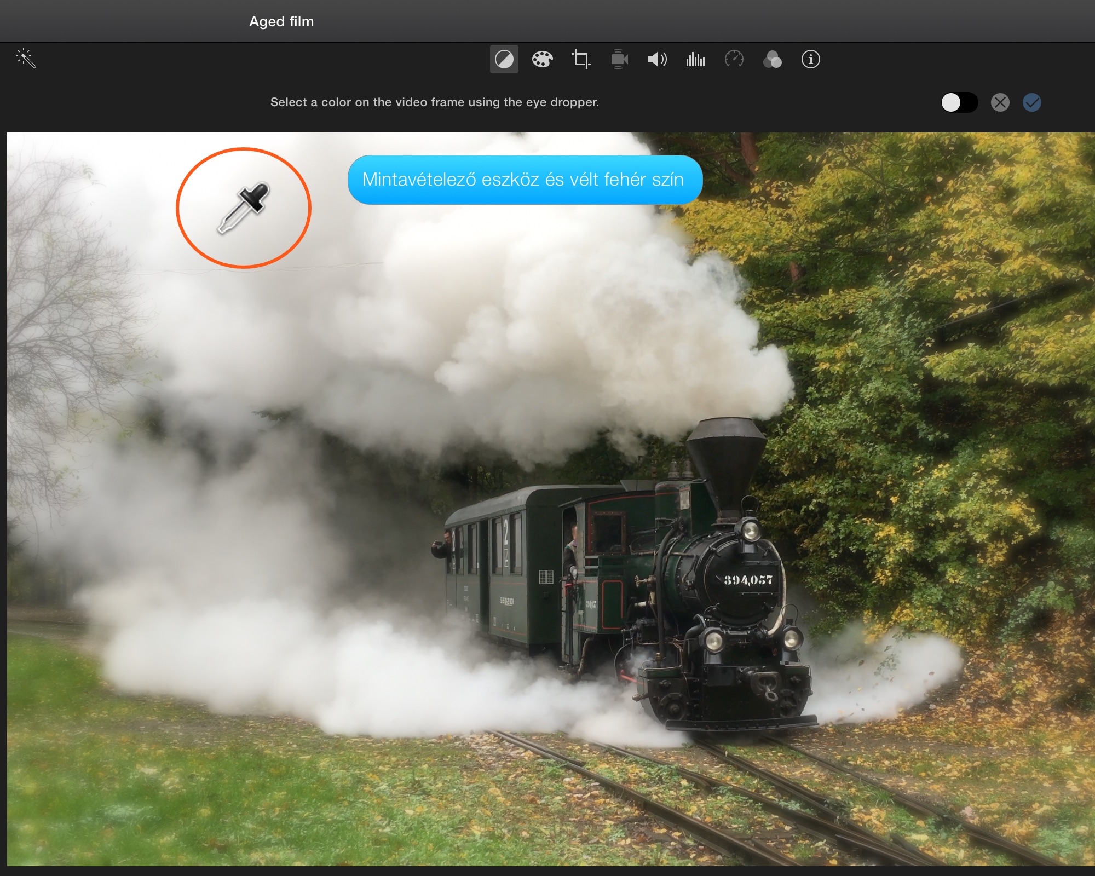Apply white balance with blue checkmark
The width and height of the screenshot is (1095, 876).
[x=1031, y=102]
